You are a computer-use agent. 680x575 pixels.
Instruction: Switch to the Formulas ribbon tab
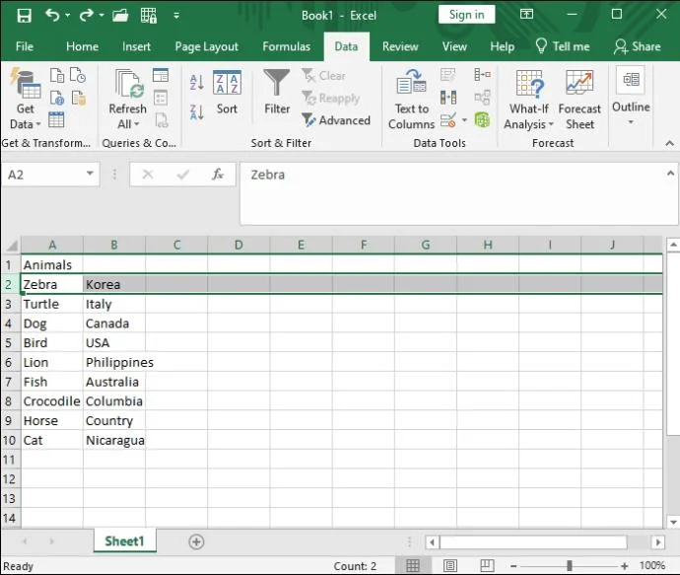286,46
